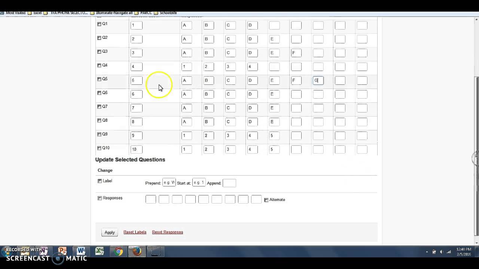Viewport: 479px width, 269px height.
Task: Switch to Firefox in the taskbar
Action: [137, 251]
